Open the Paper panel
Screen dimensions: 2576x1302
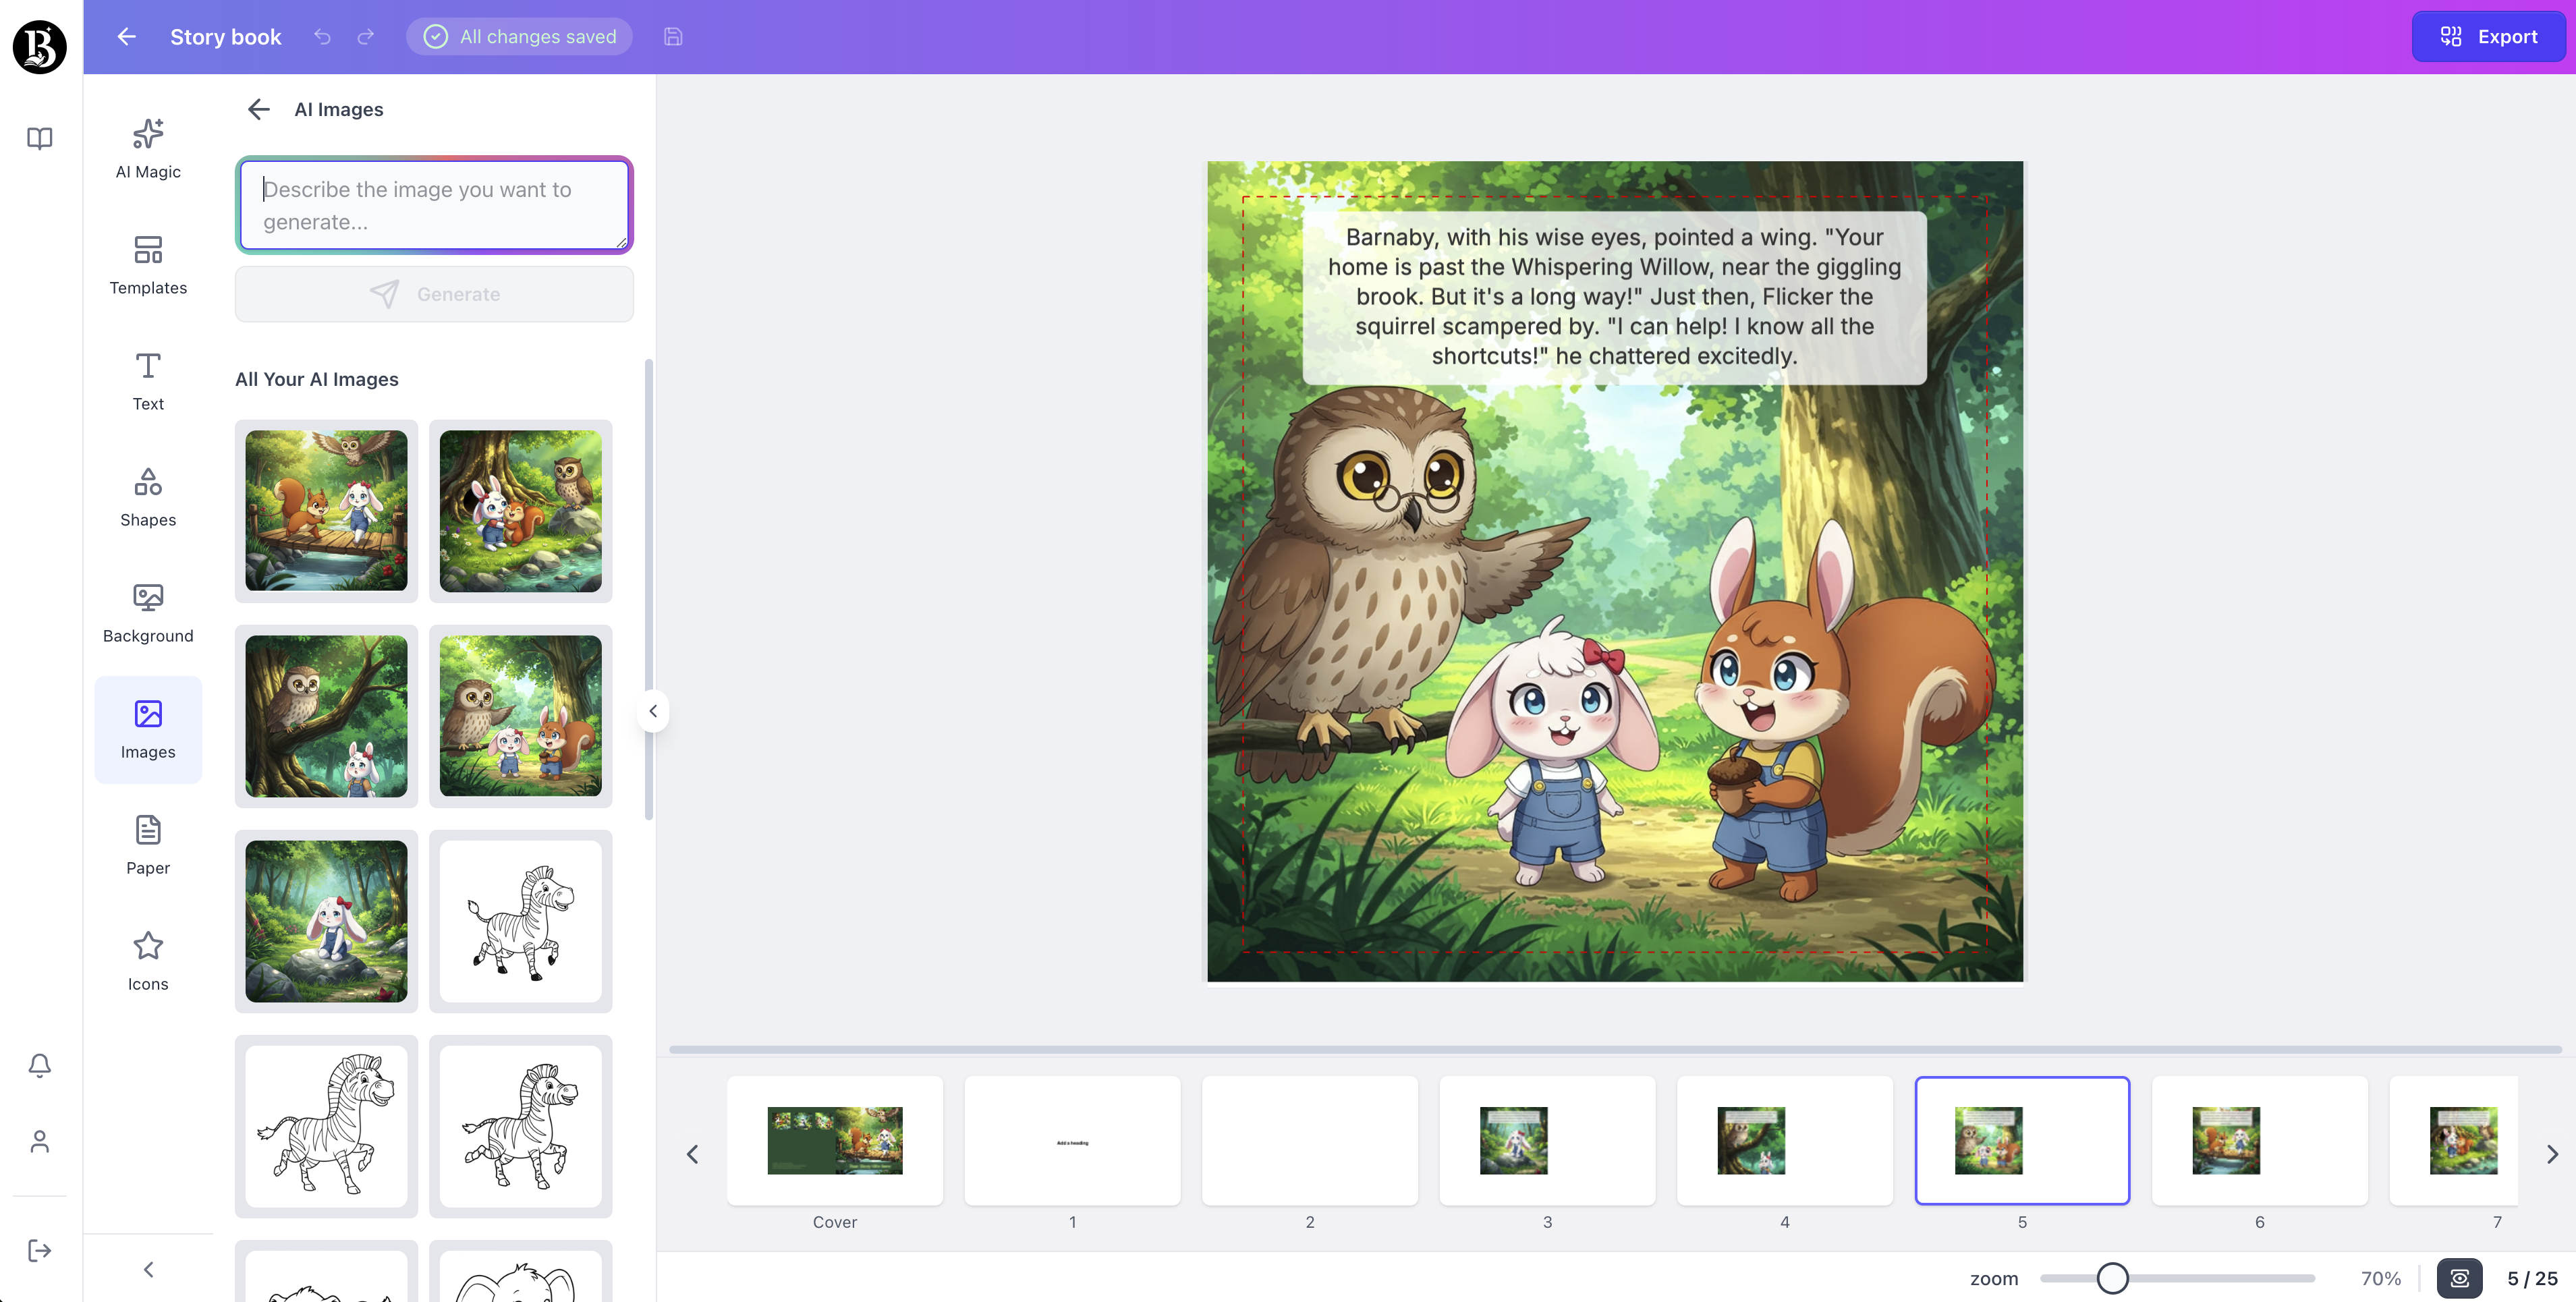pyautogui.click(x=147, y=845)
